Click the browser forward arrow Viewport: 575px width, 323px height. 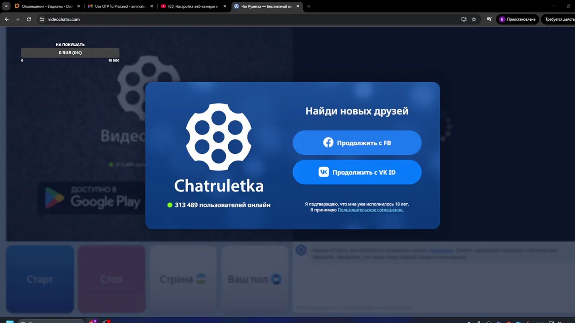[x=18, y=19]
